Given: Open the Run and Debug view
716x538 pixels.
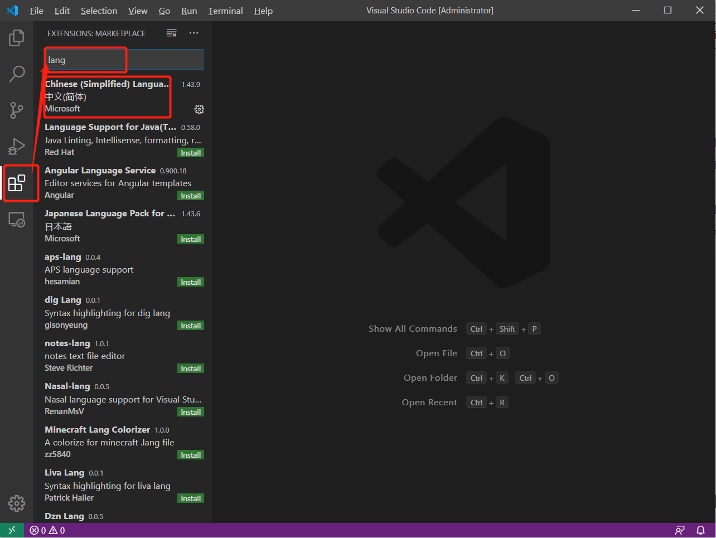Looking at the screenshot, I should (17, 146).
